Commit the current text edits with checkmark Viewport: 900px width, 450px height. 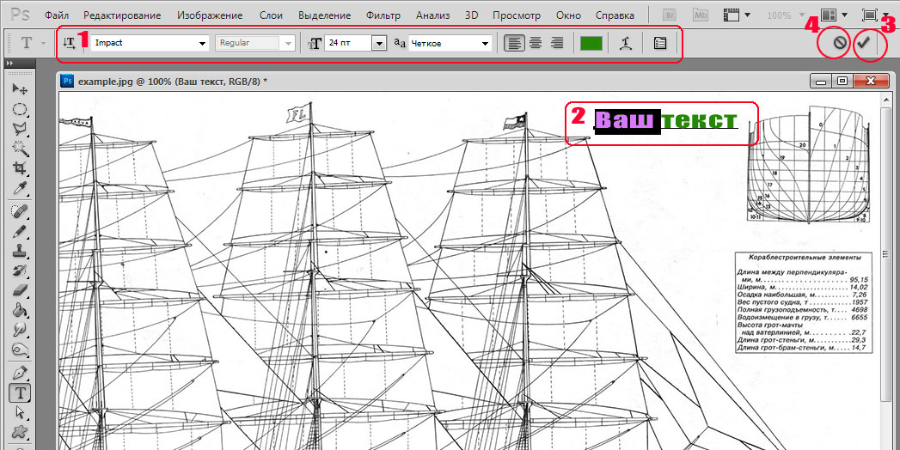pos(864,43)
